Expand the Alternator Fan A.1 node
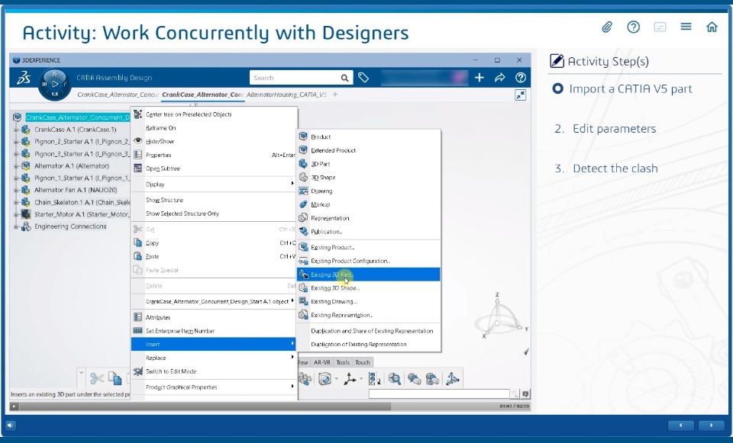Image resolution: width=733 pixels, height=443 pixels. tap(16, 191)
